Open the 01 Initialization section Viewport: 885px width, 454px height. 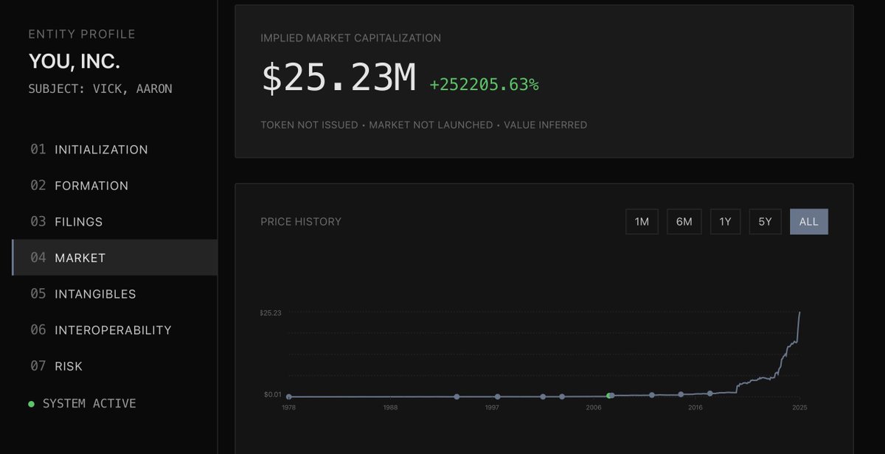pyautogui.click(x=114, y=150)
